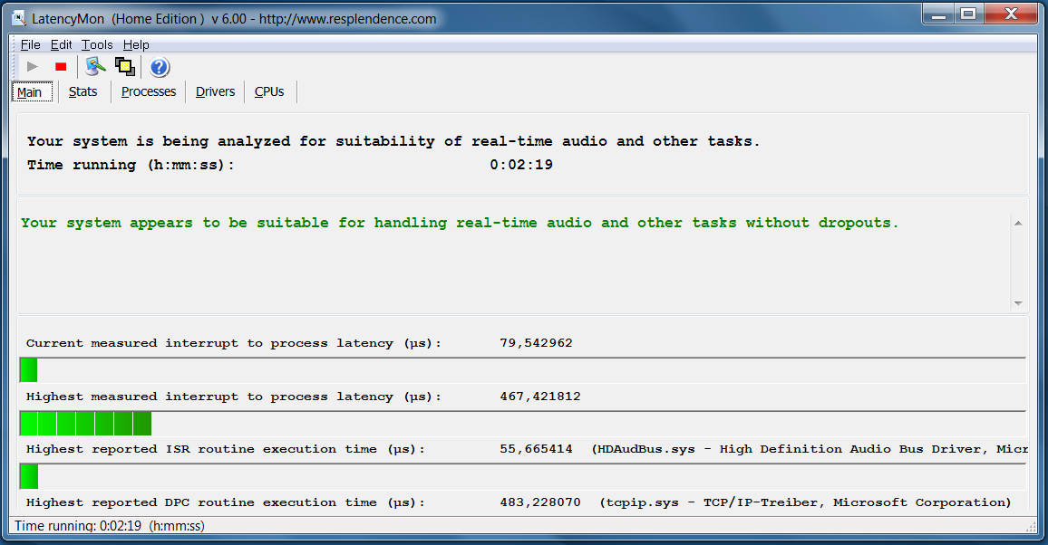The width and height of the screenshot is (1048, 545).
Task: Click 'Your system is being analyzed' text
Action: point(393,141)
